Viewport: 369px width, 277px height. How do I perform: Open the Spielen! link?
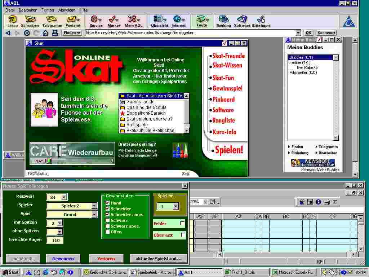point(229,150)
